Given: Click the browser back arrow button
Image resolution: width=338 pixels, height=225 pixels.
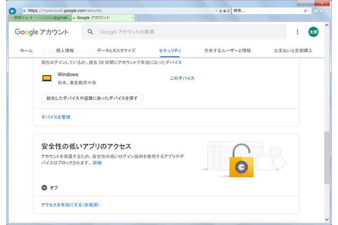Looking at the screenshot, I should point(12,11).
